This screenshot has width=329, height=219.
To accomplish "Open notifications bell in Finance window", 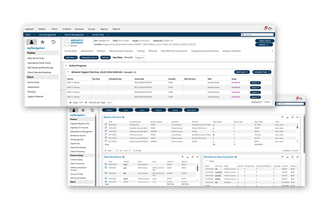I will coord(297,99).
